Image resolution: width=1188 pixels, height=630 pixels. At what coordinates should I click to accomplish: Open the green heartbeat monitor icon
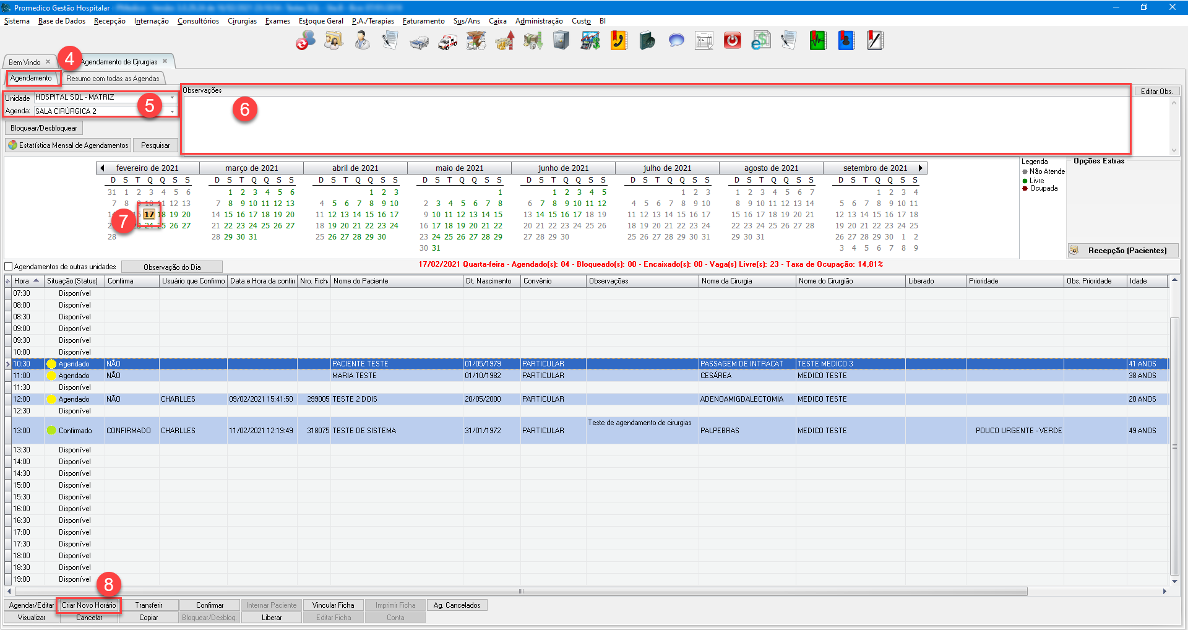click(817, 41)
